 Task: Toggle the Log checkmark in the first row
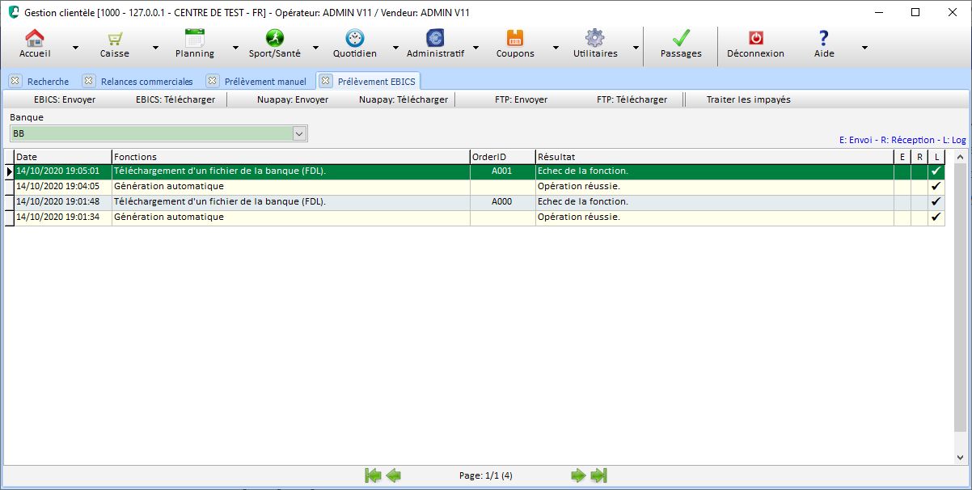[x=936, y=171]
